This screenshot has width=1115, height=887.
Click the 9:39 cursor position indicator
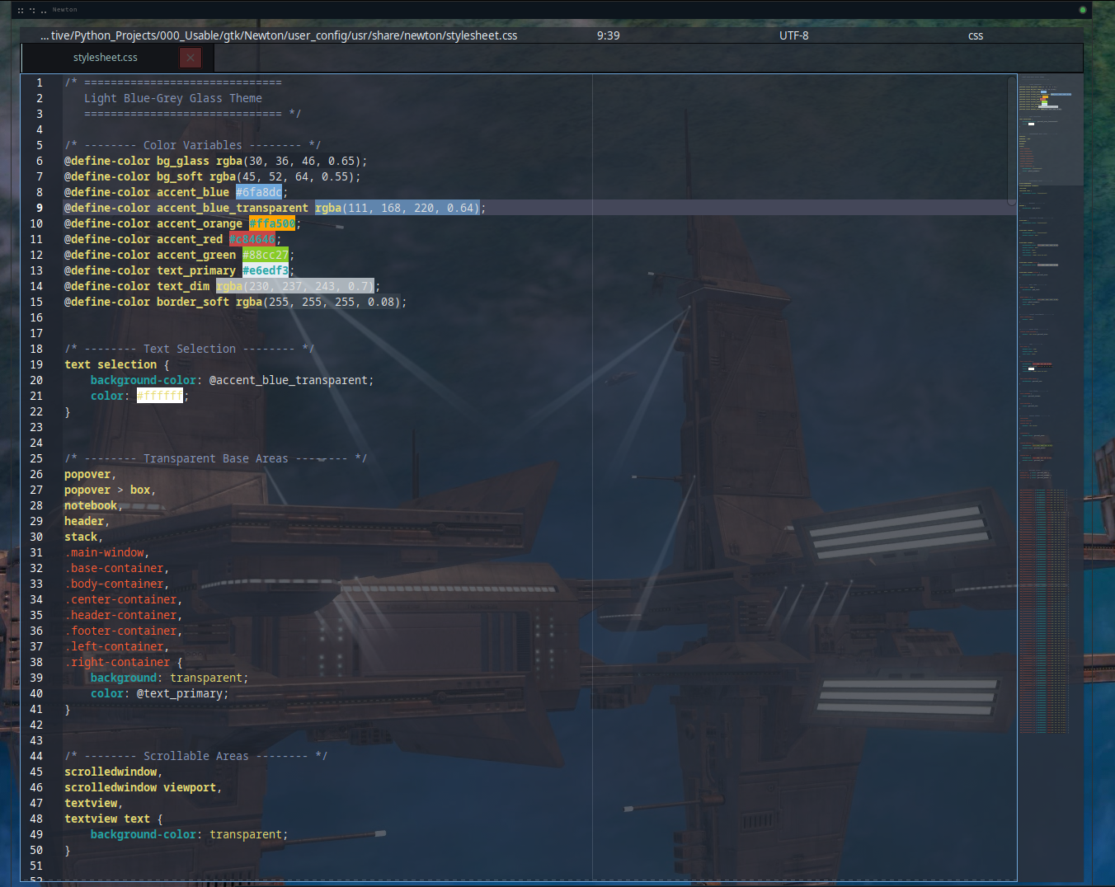click(x=608, y=35)
